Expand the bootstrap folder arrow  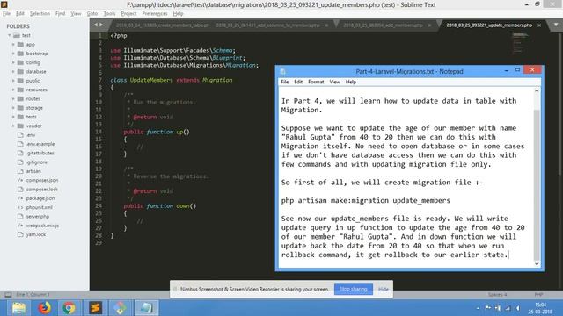[x=13, y=54]
